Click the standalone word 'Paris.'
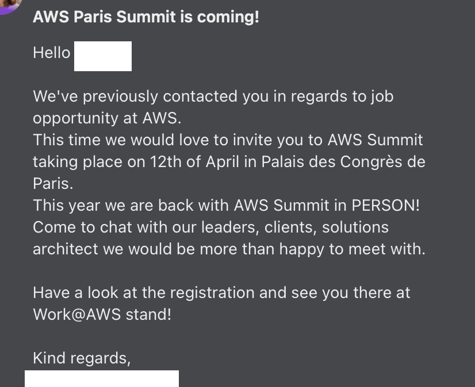 [53, 183]
